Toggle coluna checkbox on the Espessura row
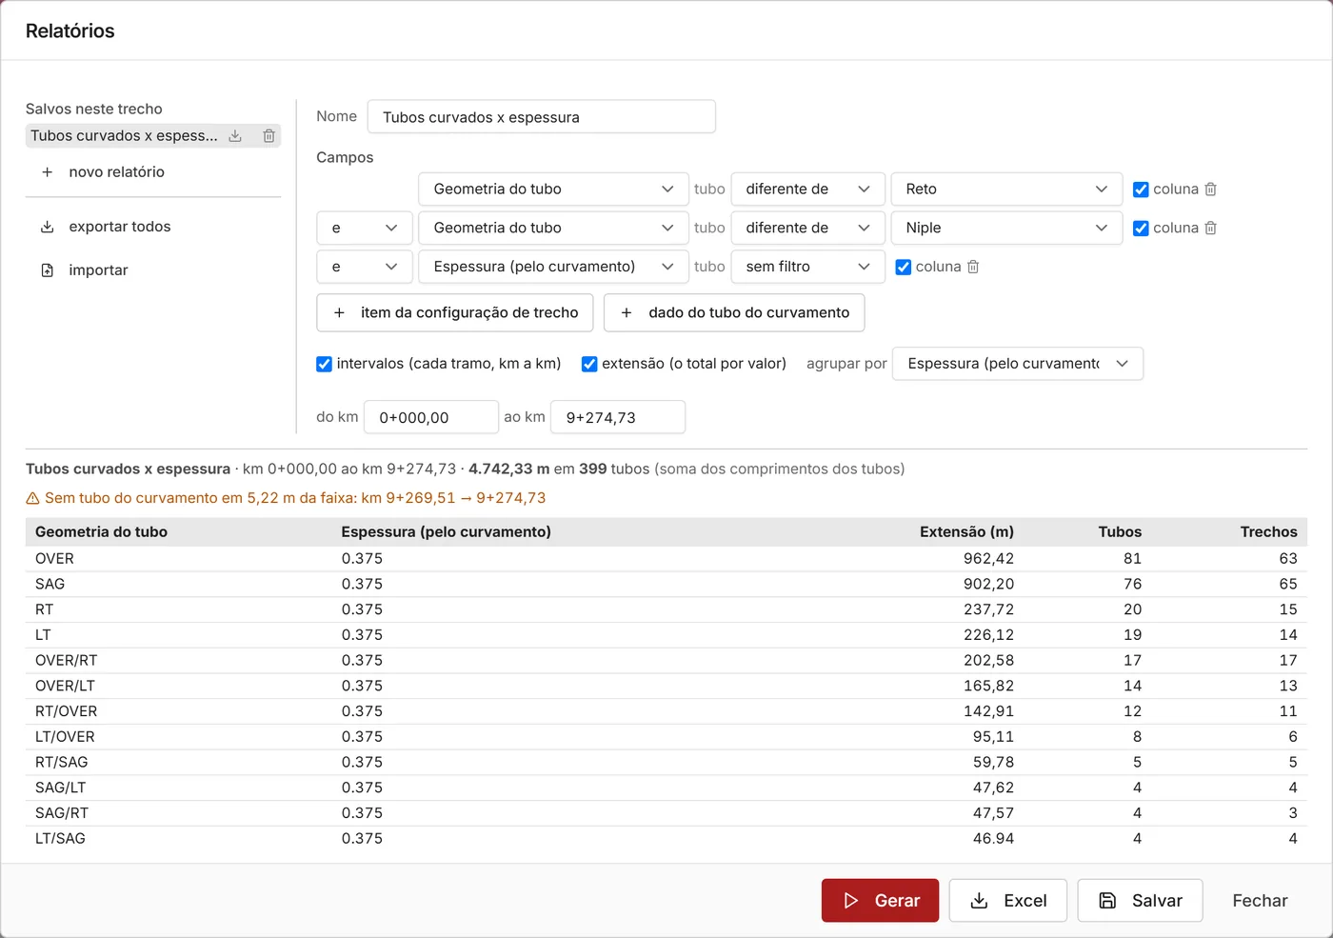This screenshot has height=938, width=1333. [x=904, y=268]
